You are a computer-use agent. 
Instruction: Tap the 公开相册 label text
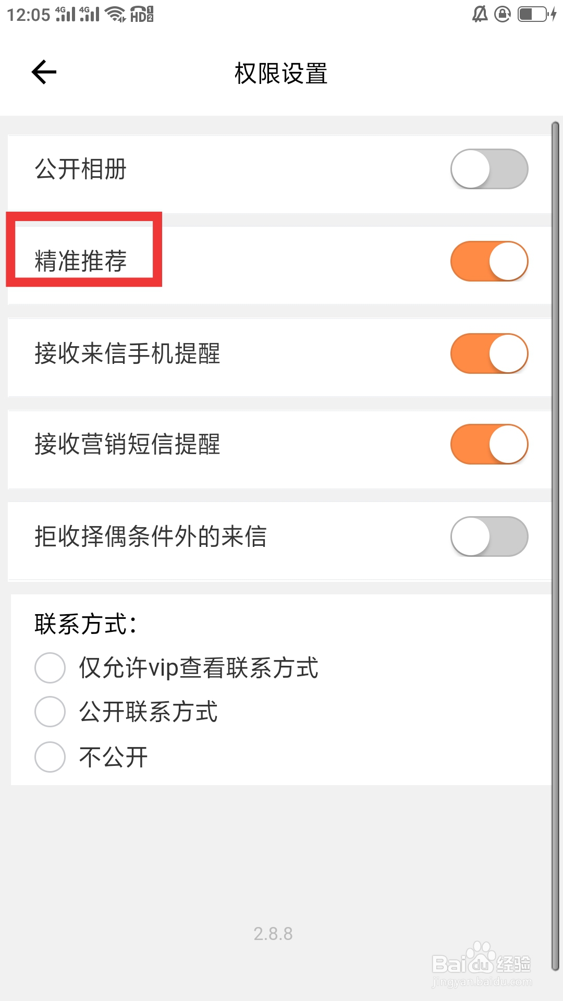(81, 169)
